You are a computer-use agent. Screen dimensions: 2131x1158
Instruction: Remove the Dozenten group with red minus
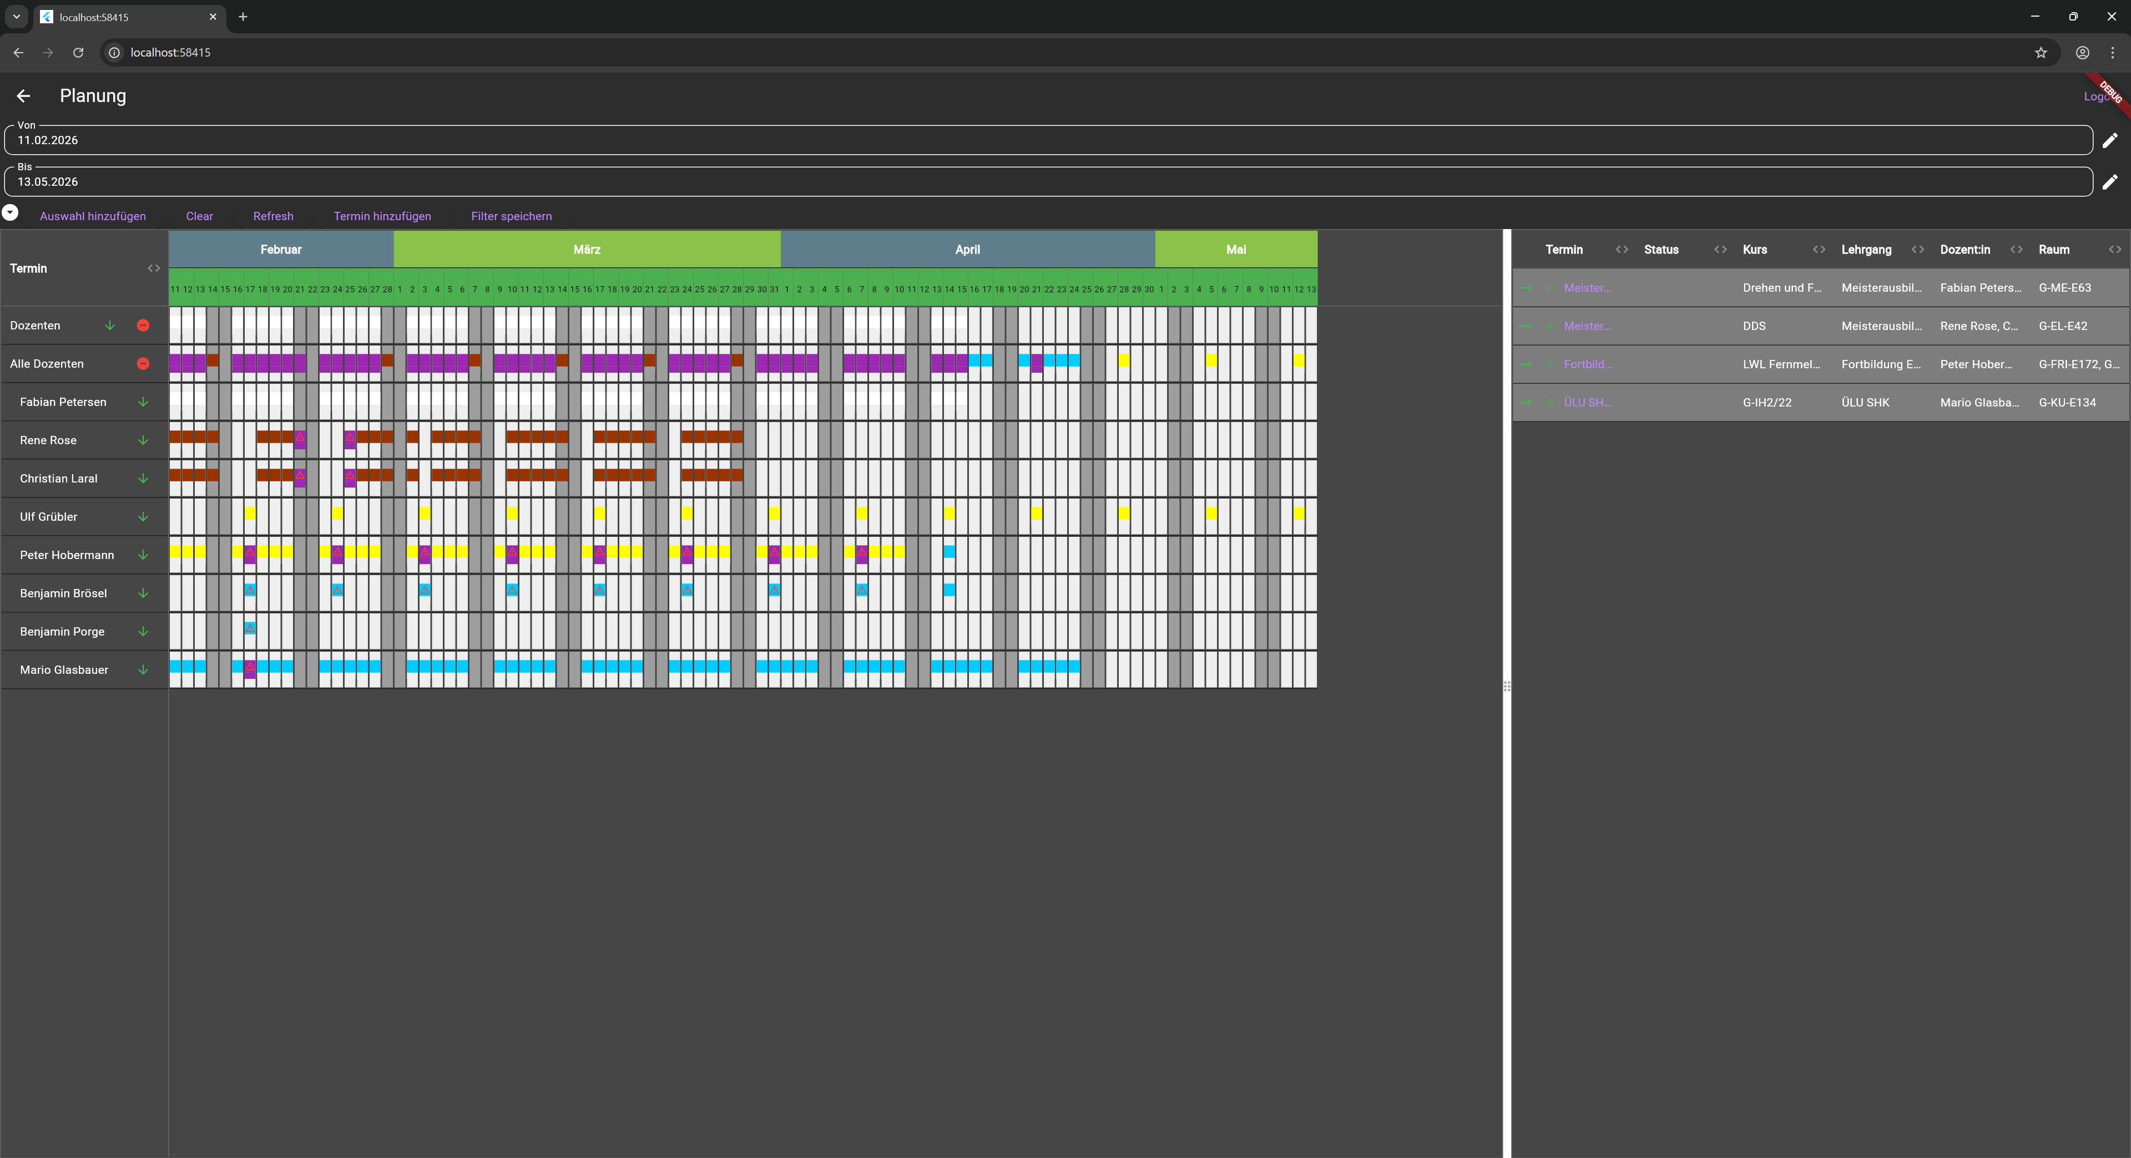click(x=143, y=326)
